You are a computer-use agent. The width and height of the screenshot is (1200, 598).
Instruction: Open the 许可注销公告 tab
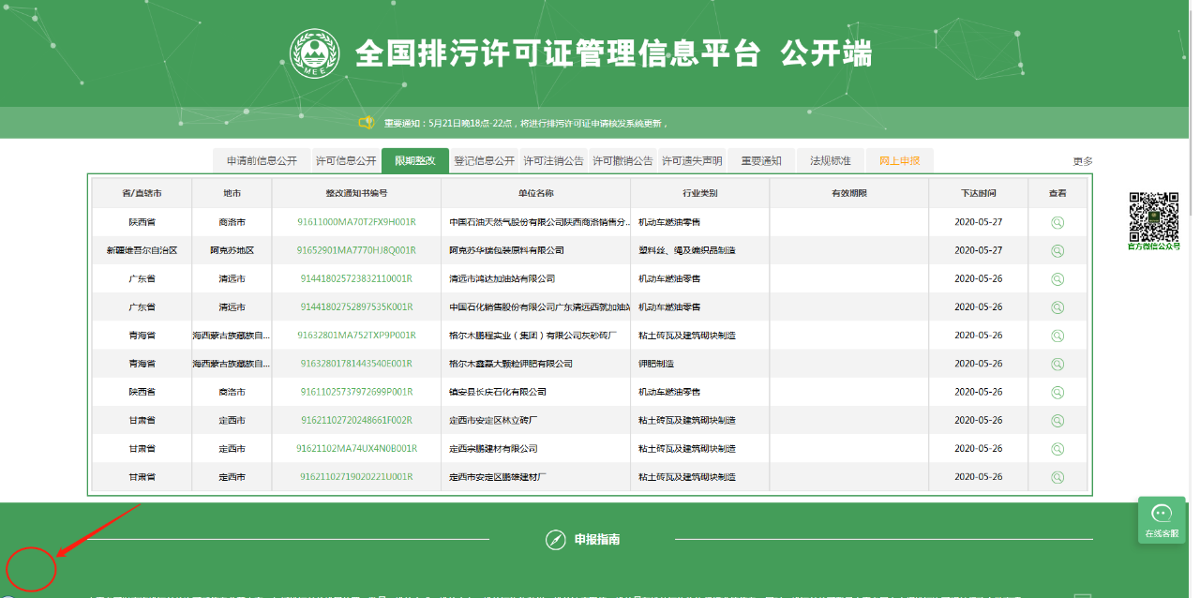(554, 161)
